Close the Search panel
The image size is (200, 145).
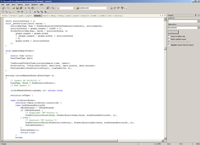pos(198,15)
